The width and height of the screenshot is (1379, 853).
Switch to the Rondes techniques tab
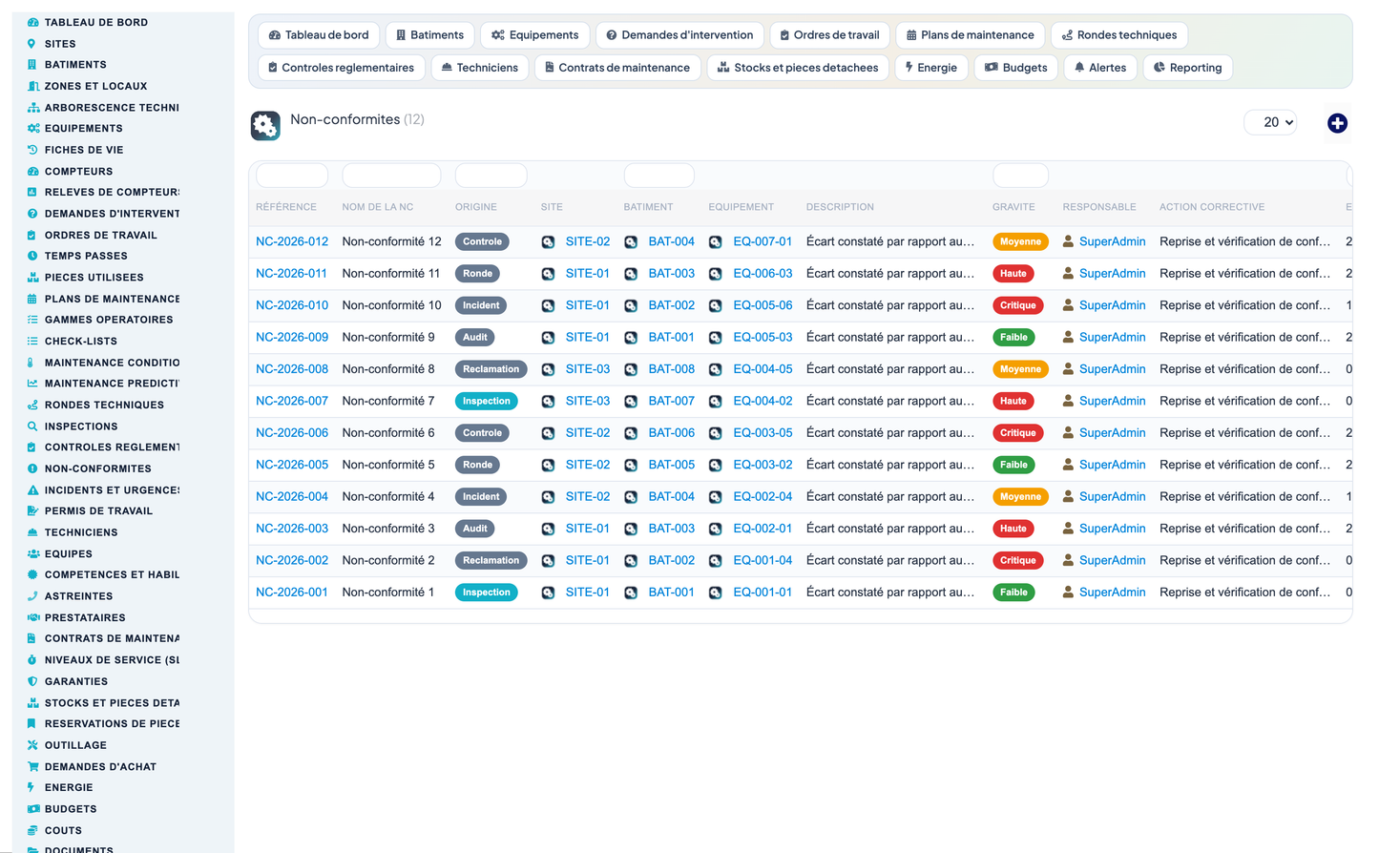tap(1119, 35)
